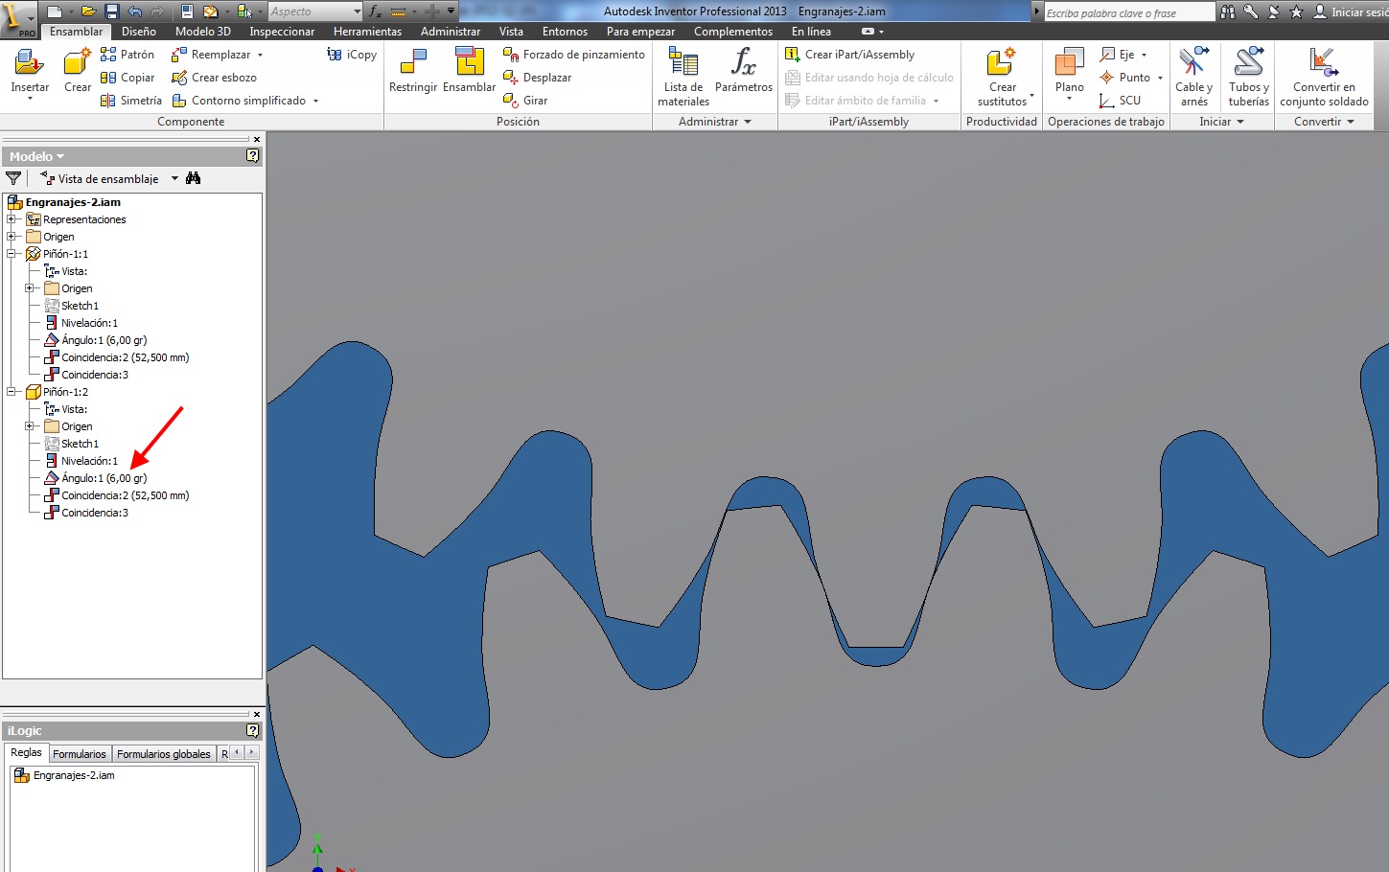
Task: Click the SCU tool
Action: pyautogui.click(x=1121, y=101)
